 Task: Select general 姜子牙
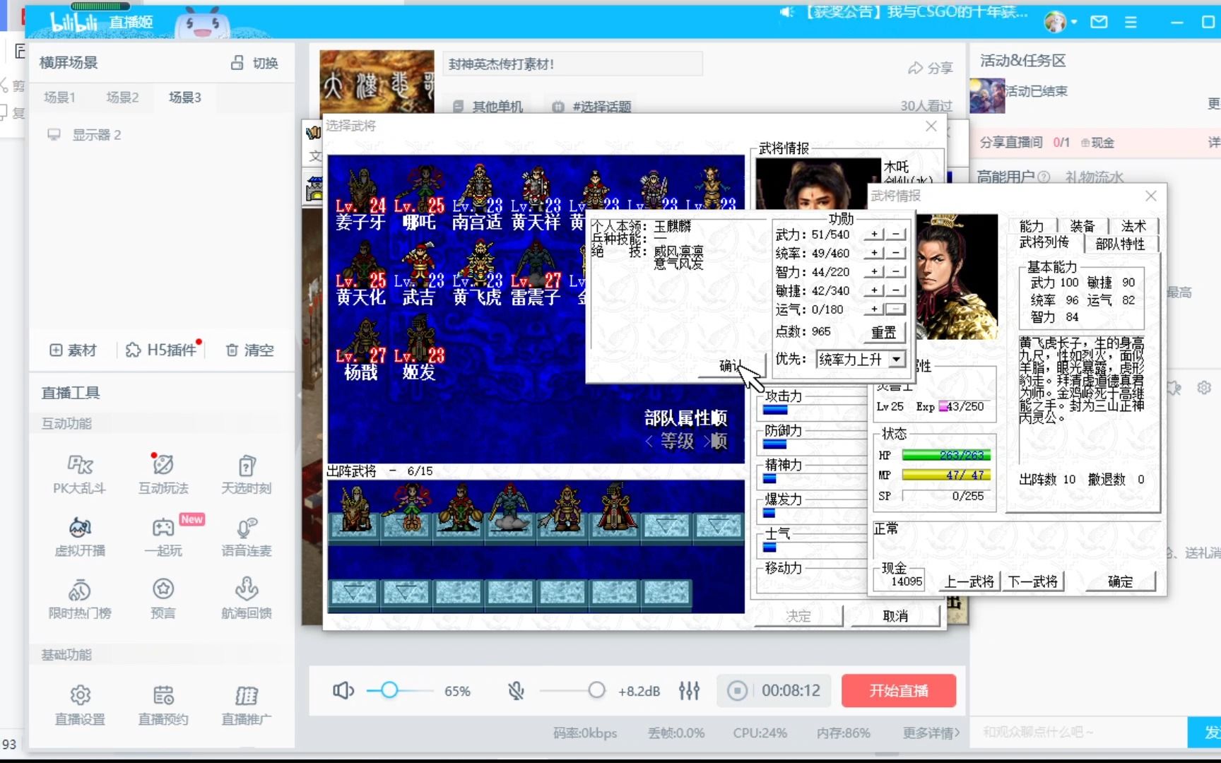pyautogui.click(x=360, y=199)
